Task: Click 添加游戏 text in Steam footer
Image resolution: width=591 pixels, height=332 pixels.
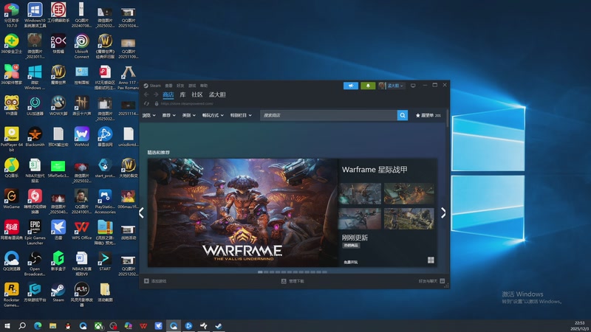Action: pyautogui.click(x=159, y=281)
